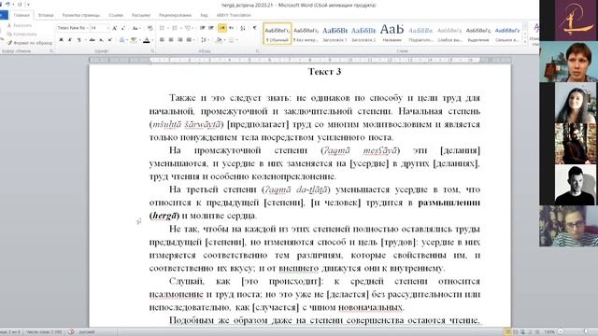Undo the last action in Quick Access toolbar
Viewport: 598px width, 336px height.
[7, 5]
